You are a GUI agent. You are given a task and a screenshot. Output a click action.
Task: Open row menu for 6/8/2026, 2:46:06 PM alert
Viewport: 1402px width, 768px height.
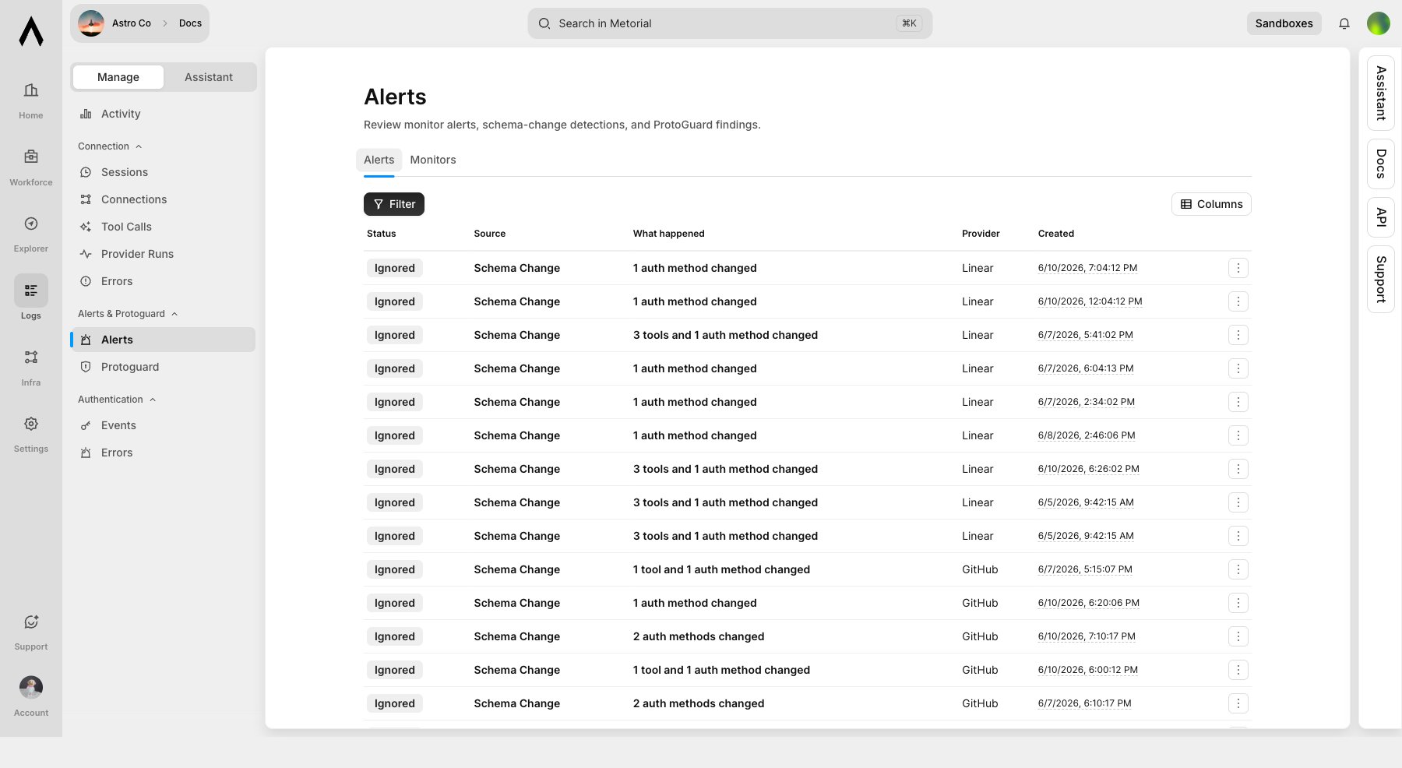tap(1238, 435)
